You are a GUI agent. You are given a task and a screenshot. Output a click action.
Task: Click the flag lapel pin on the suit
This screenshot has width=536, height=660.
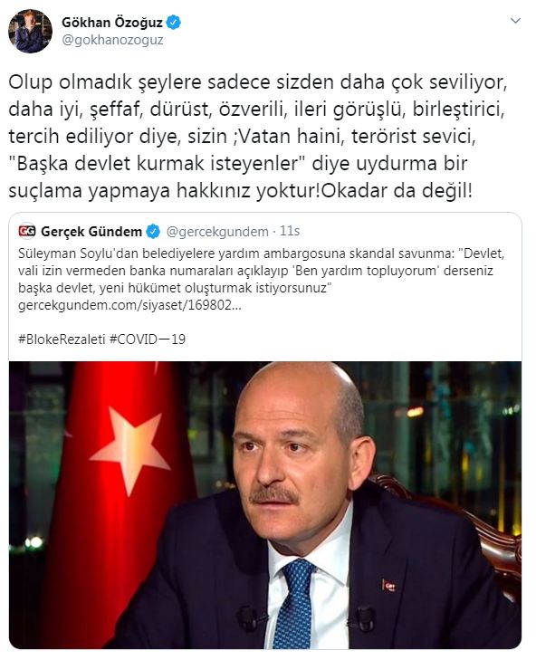388,586
